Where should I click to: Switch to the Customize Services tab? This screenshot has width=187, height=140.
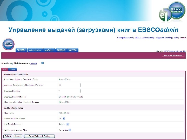[21, 50]
